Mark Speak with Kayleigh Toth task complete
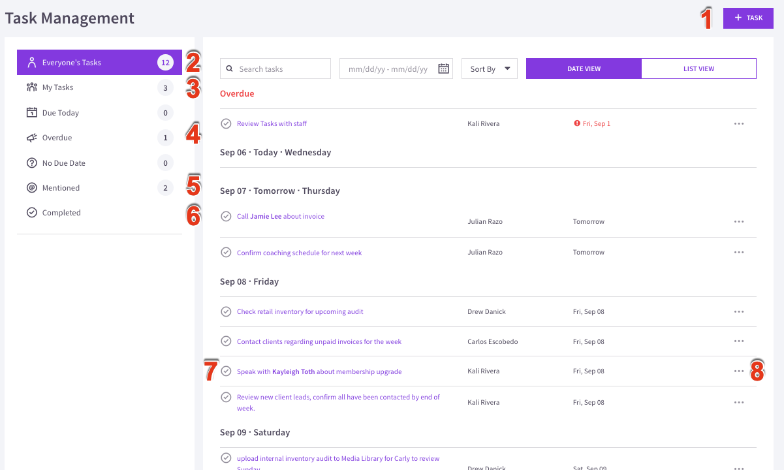This screenshot has width=784, height=470. tap(226, 371)
